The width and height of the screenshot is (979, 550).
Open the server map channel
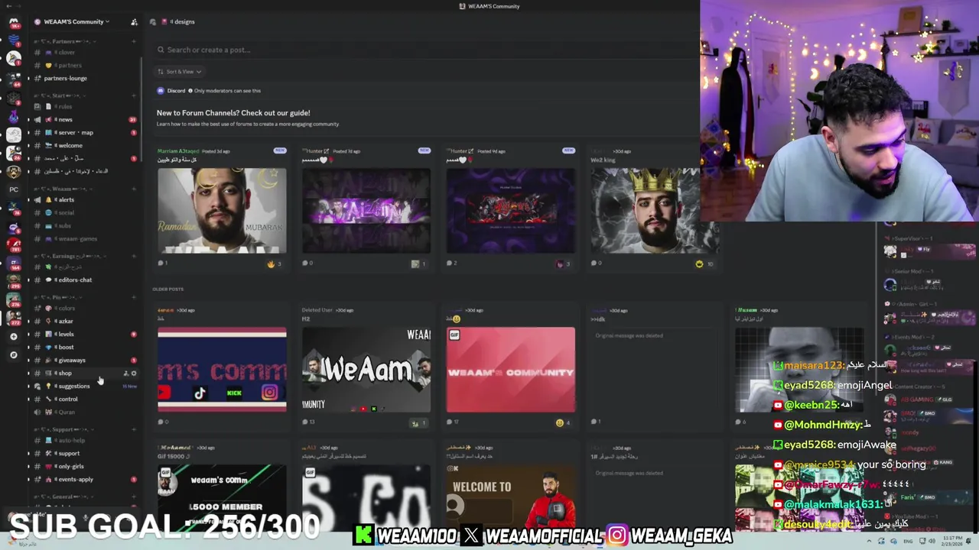(x=84, y=132)
